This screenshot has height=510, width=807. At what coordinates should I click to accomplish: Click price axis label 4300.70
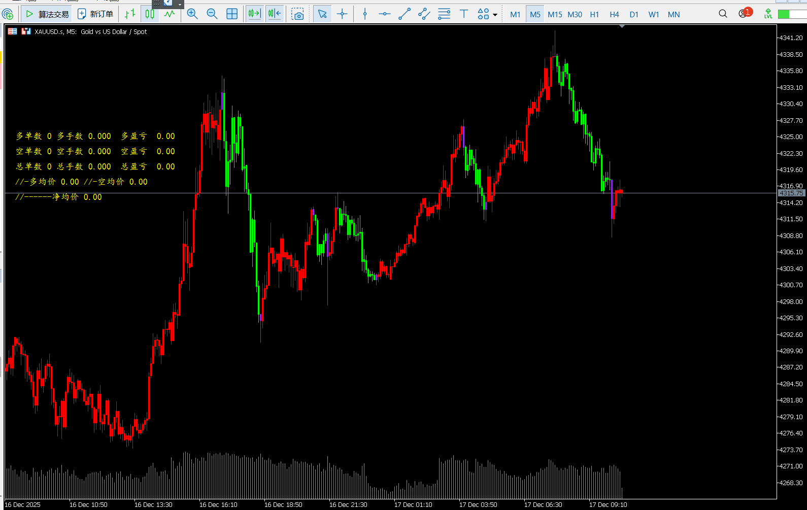click(791, 285)
